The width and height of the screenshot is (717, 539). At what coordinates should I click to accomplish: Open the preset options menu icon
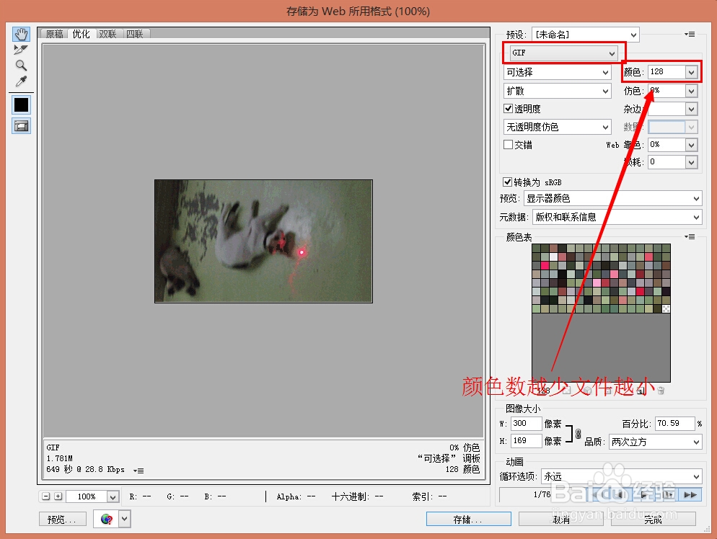(690, 35)
